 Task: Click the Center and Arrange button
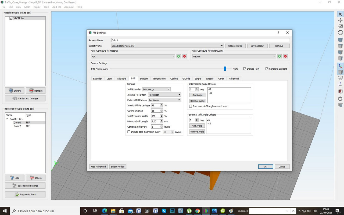pyautogui.click(x=25, y=98)
